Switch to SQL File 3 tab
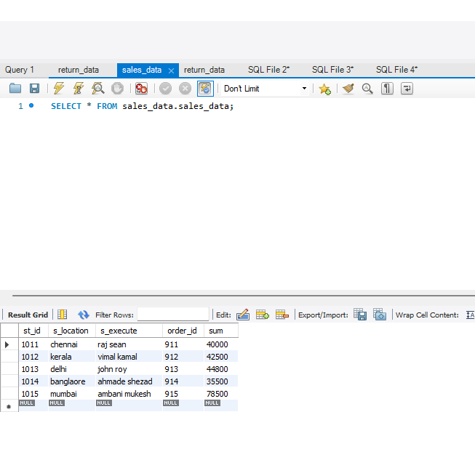The width and height of the screenshot is (475, 465). 332,70
